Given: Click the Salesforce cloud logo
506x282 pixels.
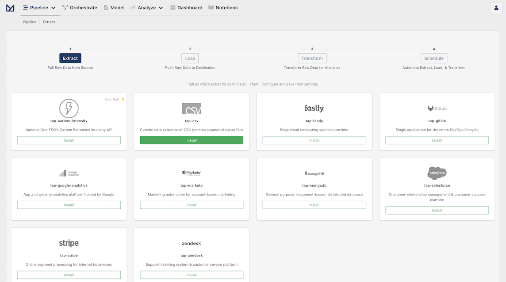Looking at the screenshot, I should pos(437,173).
